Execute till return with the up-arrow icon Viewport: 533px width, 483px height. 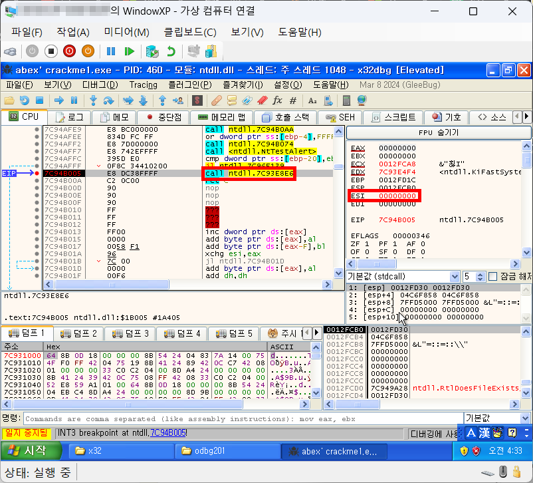(162, 100)
